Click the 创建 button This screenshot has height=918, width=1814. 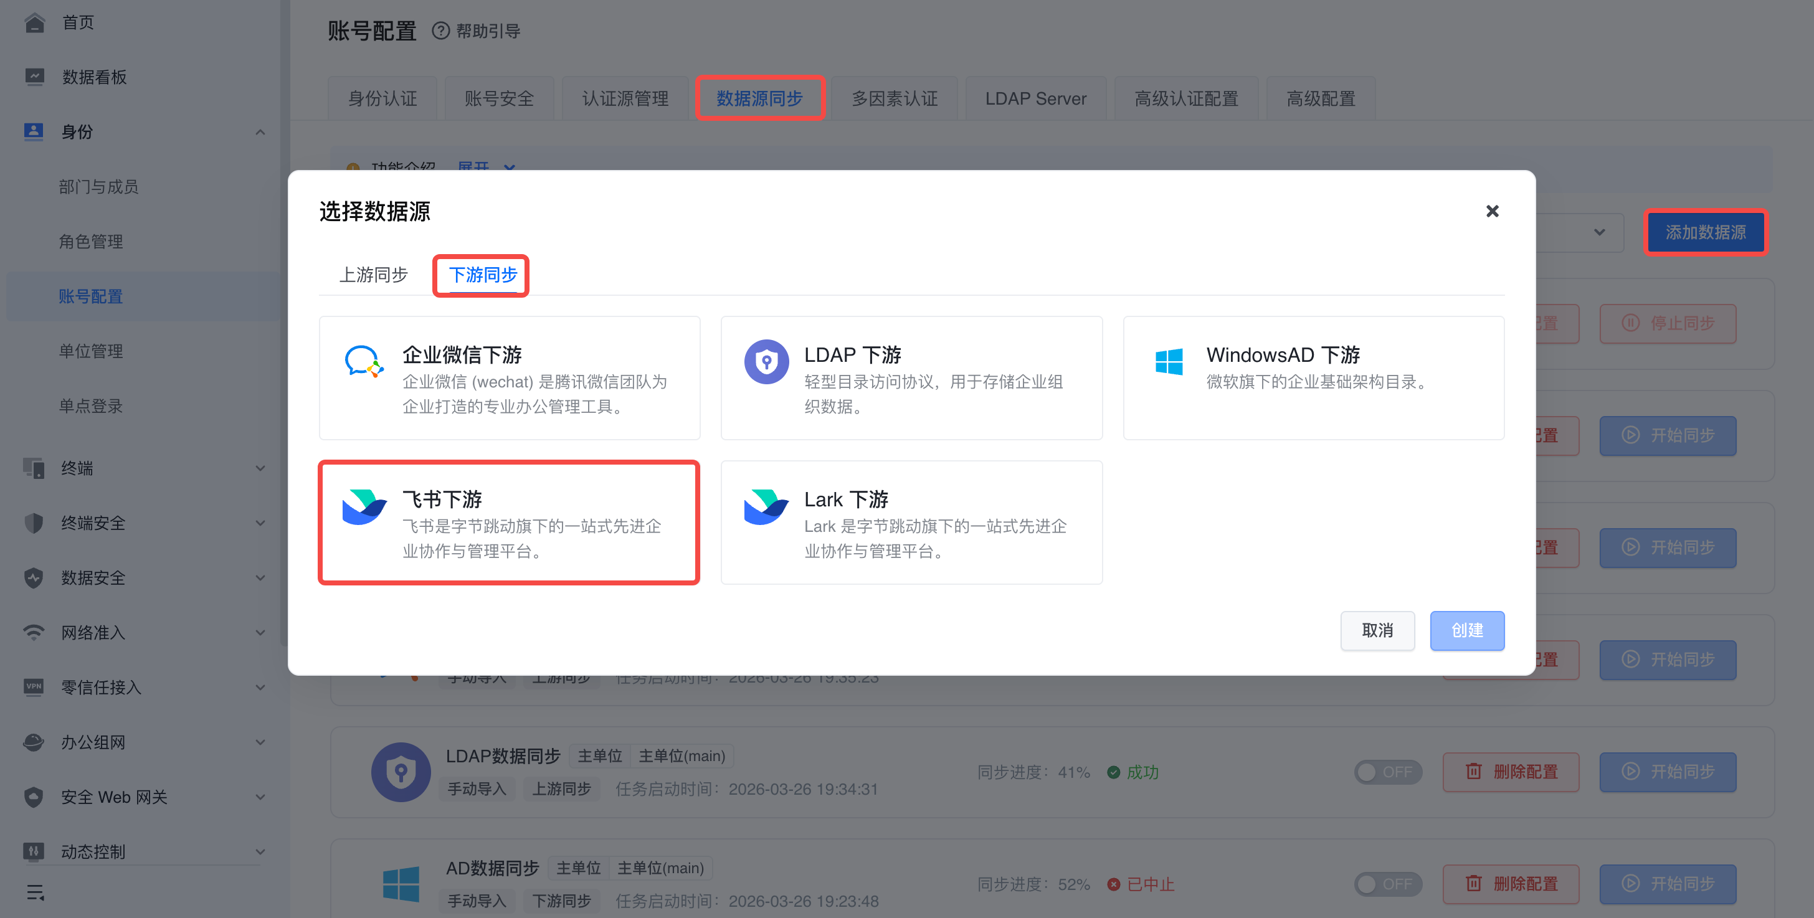pyautogui.click(x=1467, y=630)
